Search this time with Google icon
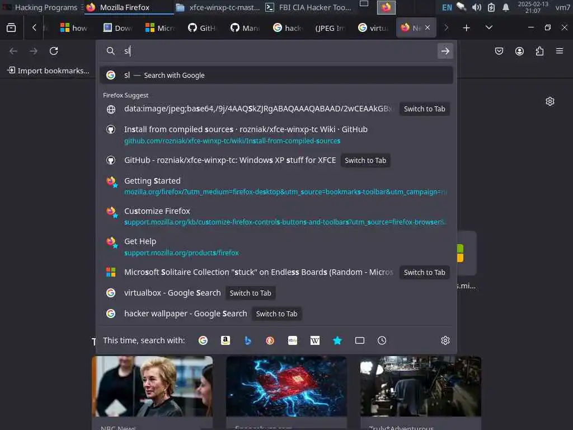 (203, 340)
